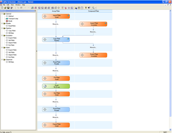Click the vertical scrollbar thumb
Viewport: 178px width, 133px height.
(x=170, y=64)
